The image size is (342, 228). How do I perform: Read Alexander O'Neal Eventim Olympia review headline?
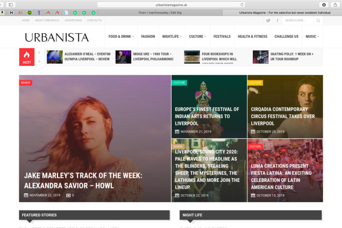87,56
